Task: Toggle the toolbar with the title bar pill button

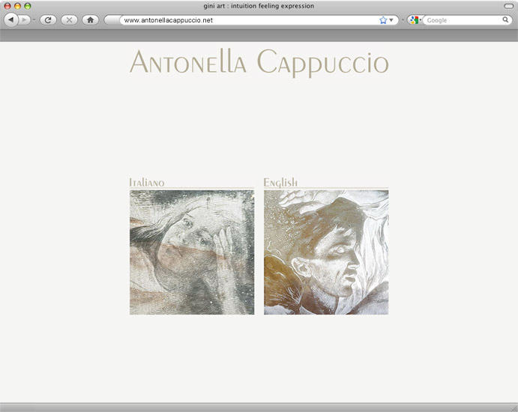Action: (x=508, y=6)
